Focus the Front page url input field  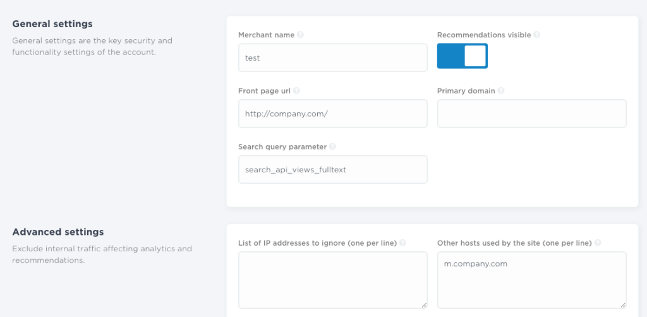(332, 114)
